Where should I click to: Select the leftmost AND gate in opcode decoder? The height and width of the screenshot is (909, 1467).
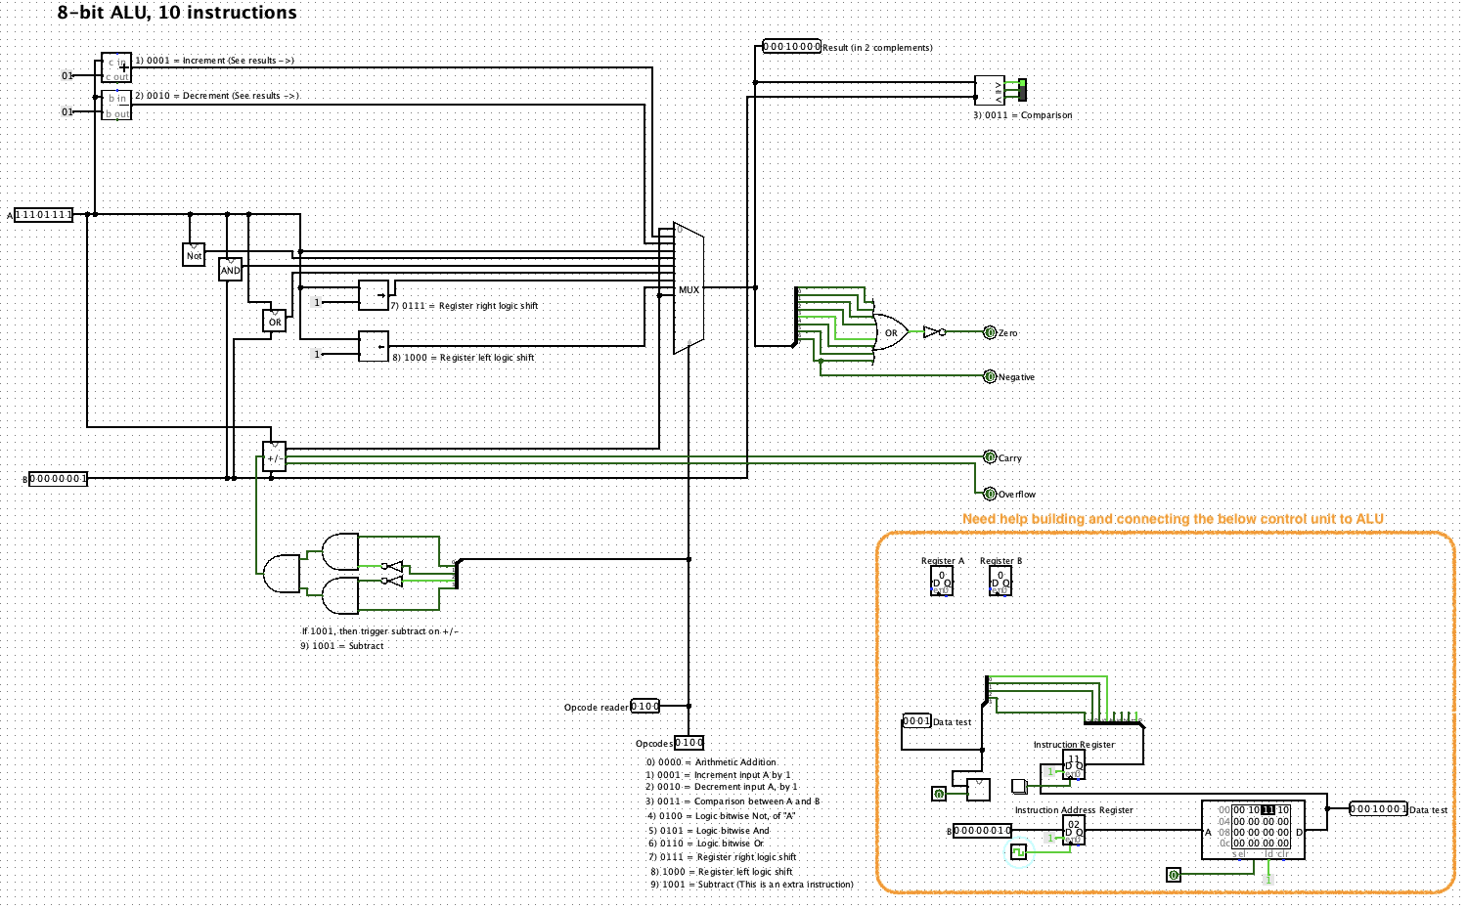(283, 574)
